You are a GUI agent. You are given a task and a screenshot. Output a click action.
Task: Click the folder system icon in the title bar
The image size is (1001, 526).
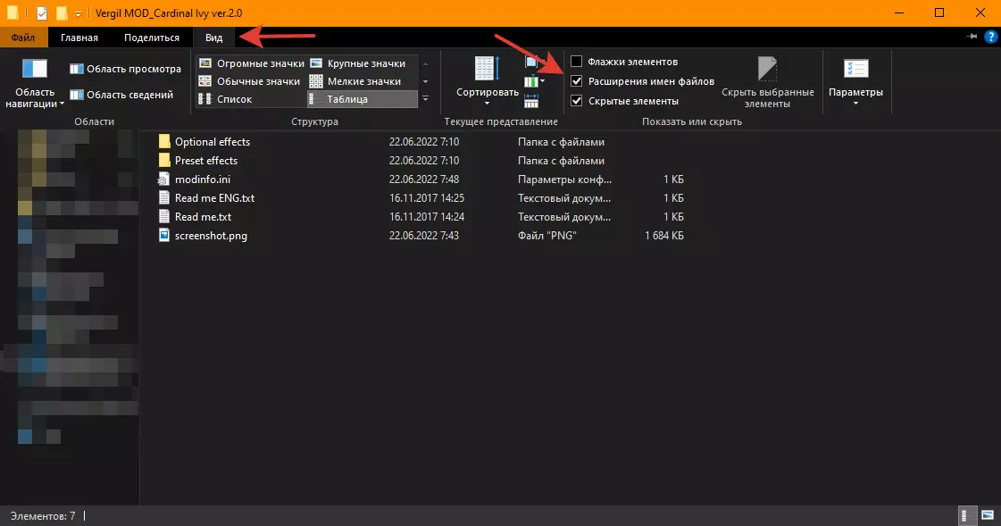pos(13,13)
